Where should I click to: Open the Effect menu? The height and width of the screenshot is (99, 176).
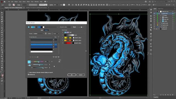click(x=28, y=2)
